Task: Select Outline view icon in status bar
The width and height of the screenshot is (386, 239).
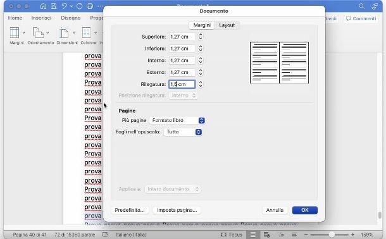Action: click(280, 235)
